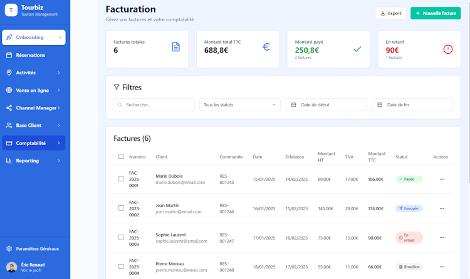Open actions menu for Sophie Laurent invoice
This screenshot has height=279, width=470.
(x=441, y=238)
